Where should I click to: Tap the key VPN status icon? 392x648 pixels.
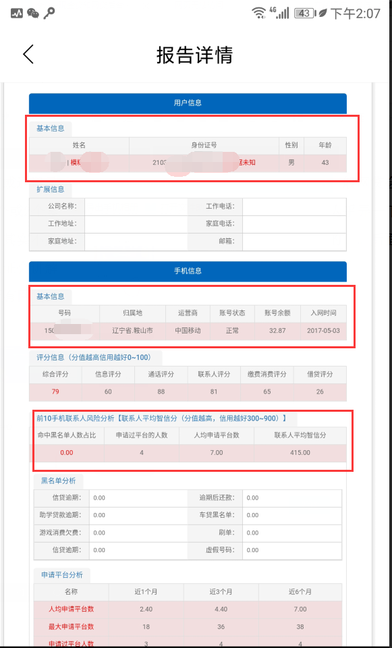(x=49, y=13)
